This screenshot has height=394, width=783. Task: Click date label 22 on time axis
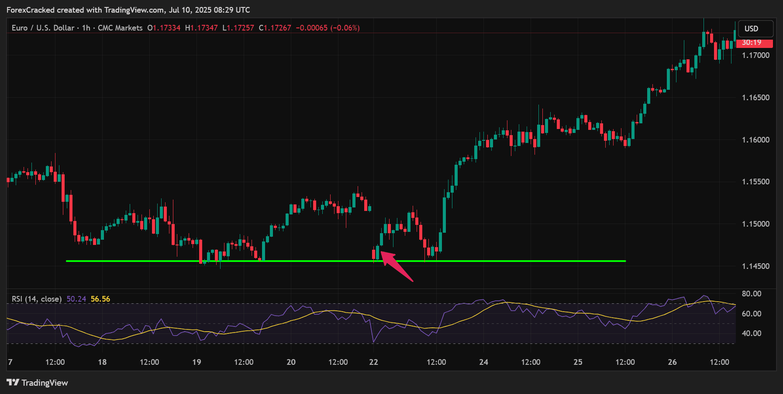pyautogui.click(x=373, y=362)
